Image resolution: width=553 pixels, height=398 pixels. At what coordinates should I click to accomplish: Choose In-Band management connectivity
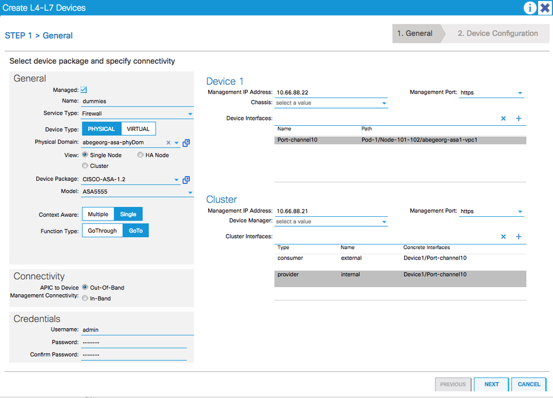[85, 298]
